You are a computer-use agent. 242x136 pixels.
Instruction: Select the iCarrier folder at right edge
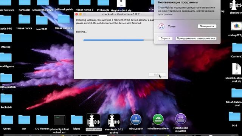pyautogui.click(x=237, y=48)
